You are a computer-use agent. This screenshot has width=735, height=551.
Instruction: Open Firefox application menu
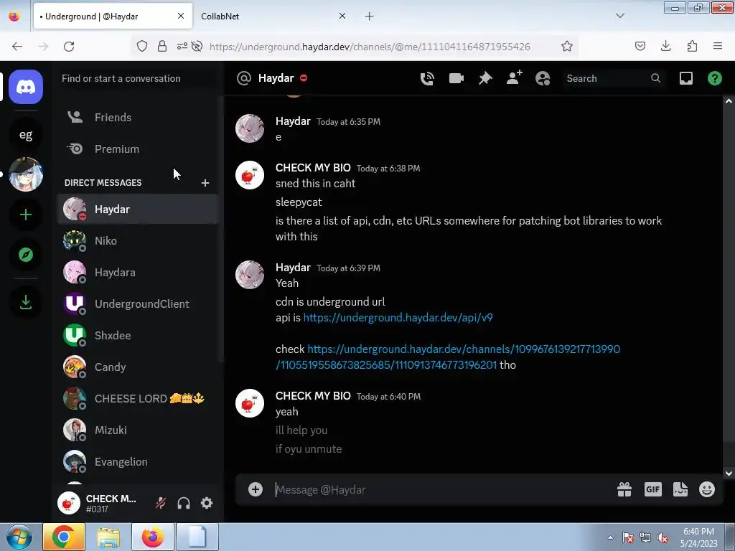[x=718, y=46]
